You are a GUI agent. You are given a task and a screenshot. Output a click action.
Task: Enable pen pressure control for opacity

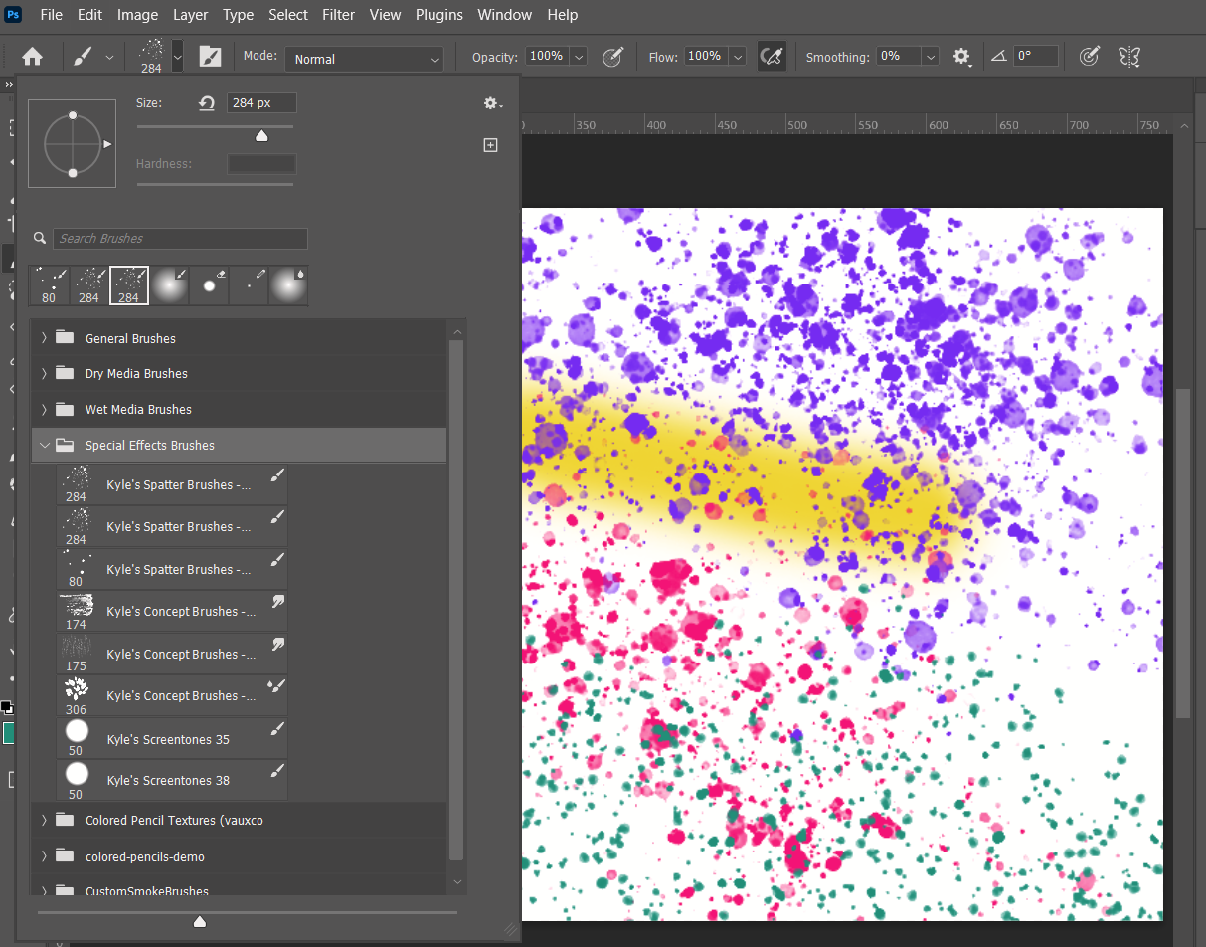[x=612, y=56]
